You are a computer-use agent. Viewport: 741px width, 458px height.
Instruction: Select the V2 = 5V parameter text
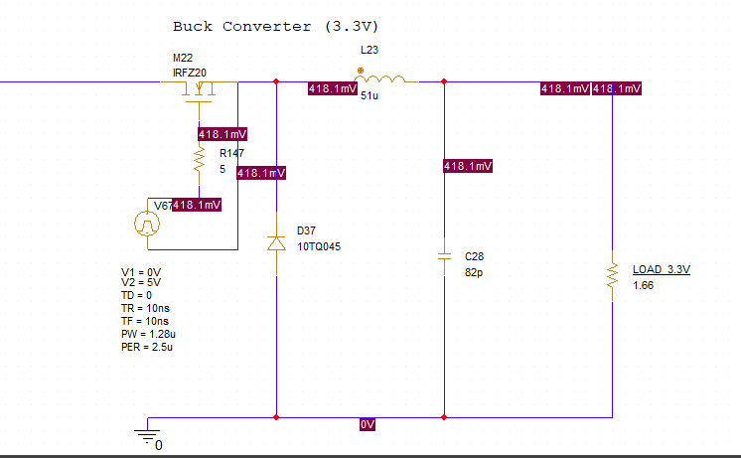[x=141, y=282]
